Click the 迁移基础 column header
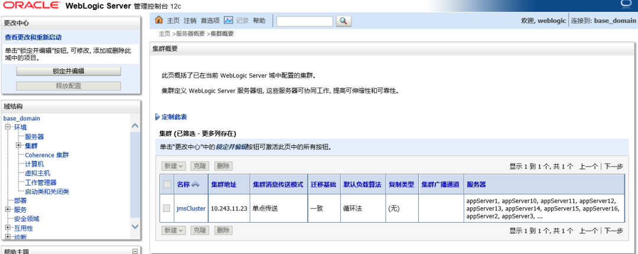This screenshot has height=254, width=638. pos(324,184)
